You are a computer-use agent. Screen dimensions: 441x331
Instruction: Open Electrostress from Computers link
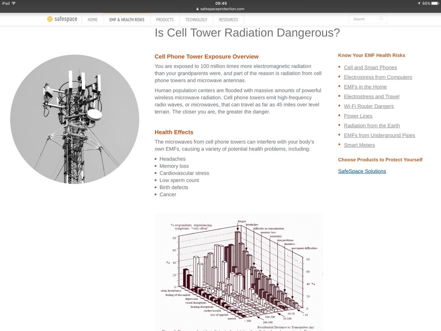pos(378,77)
